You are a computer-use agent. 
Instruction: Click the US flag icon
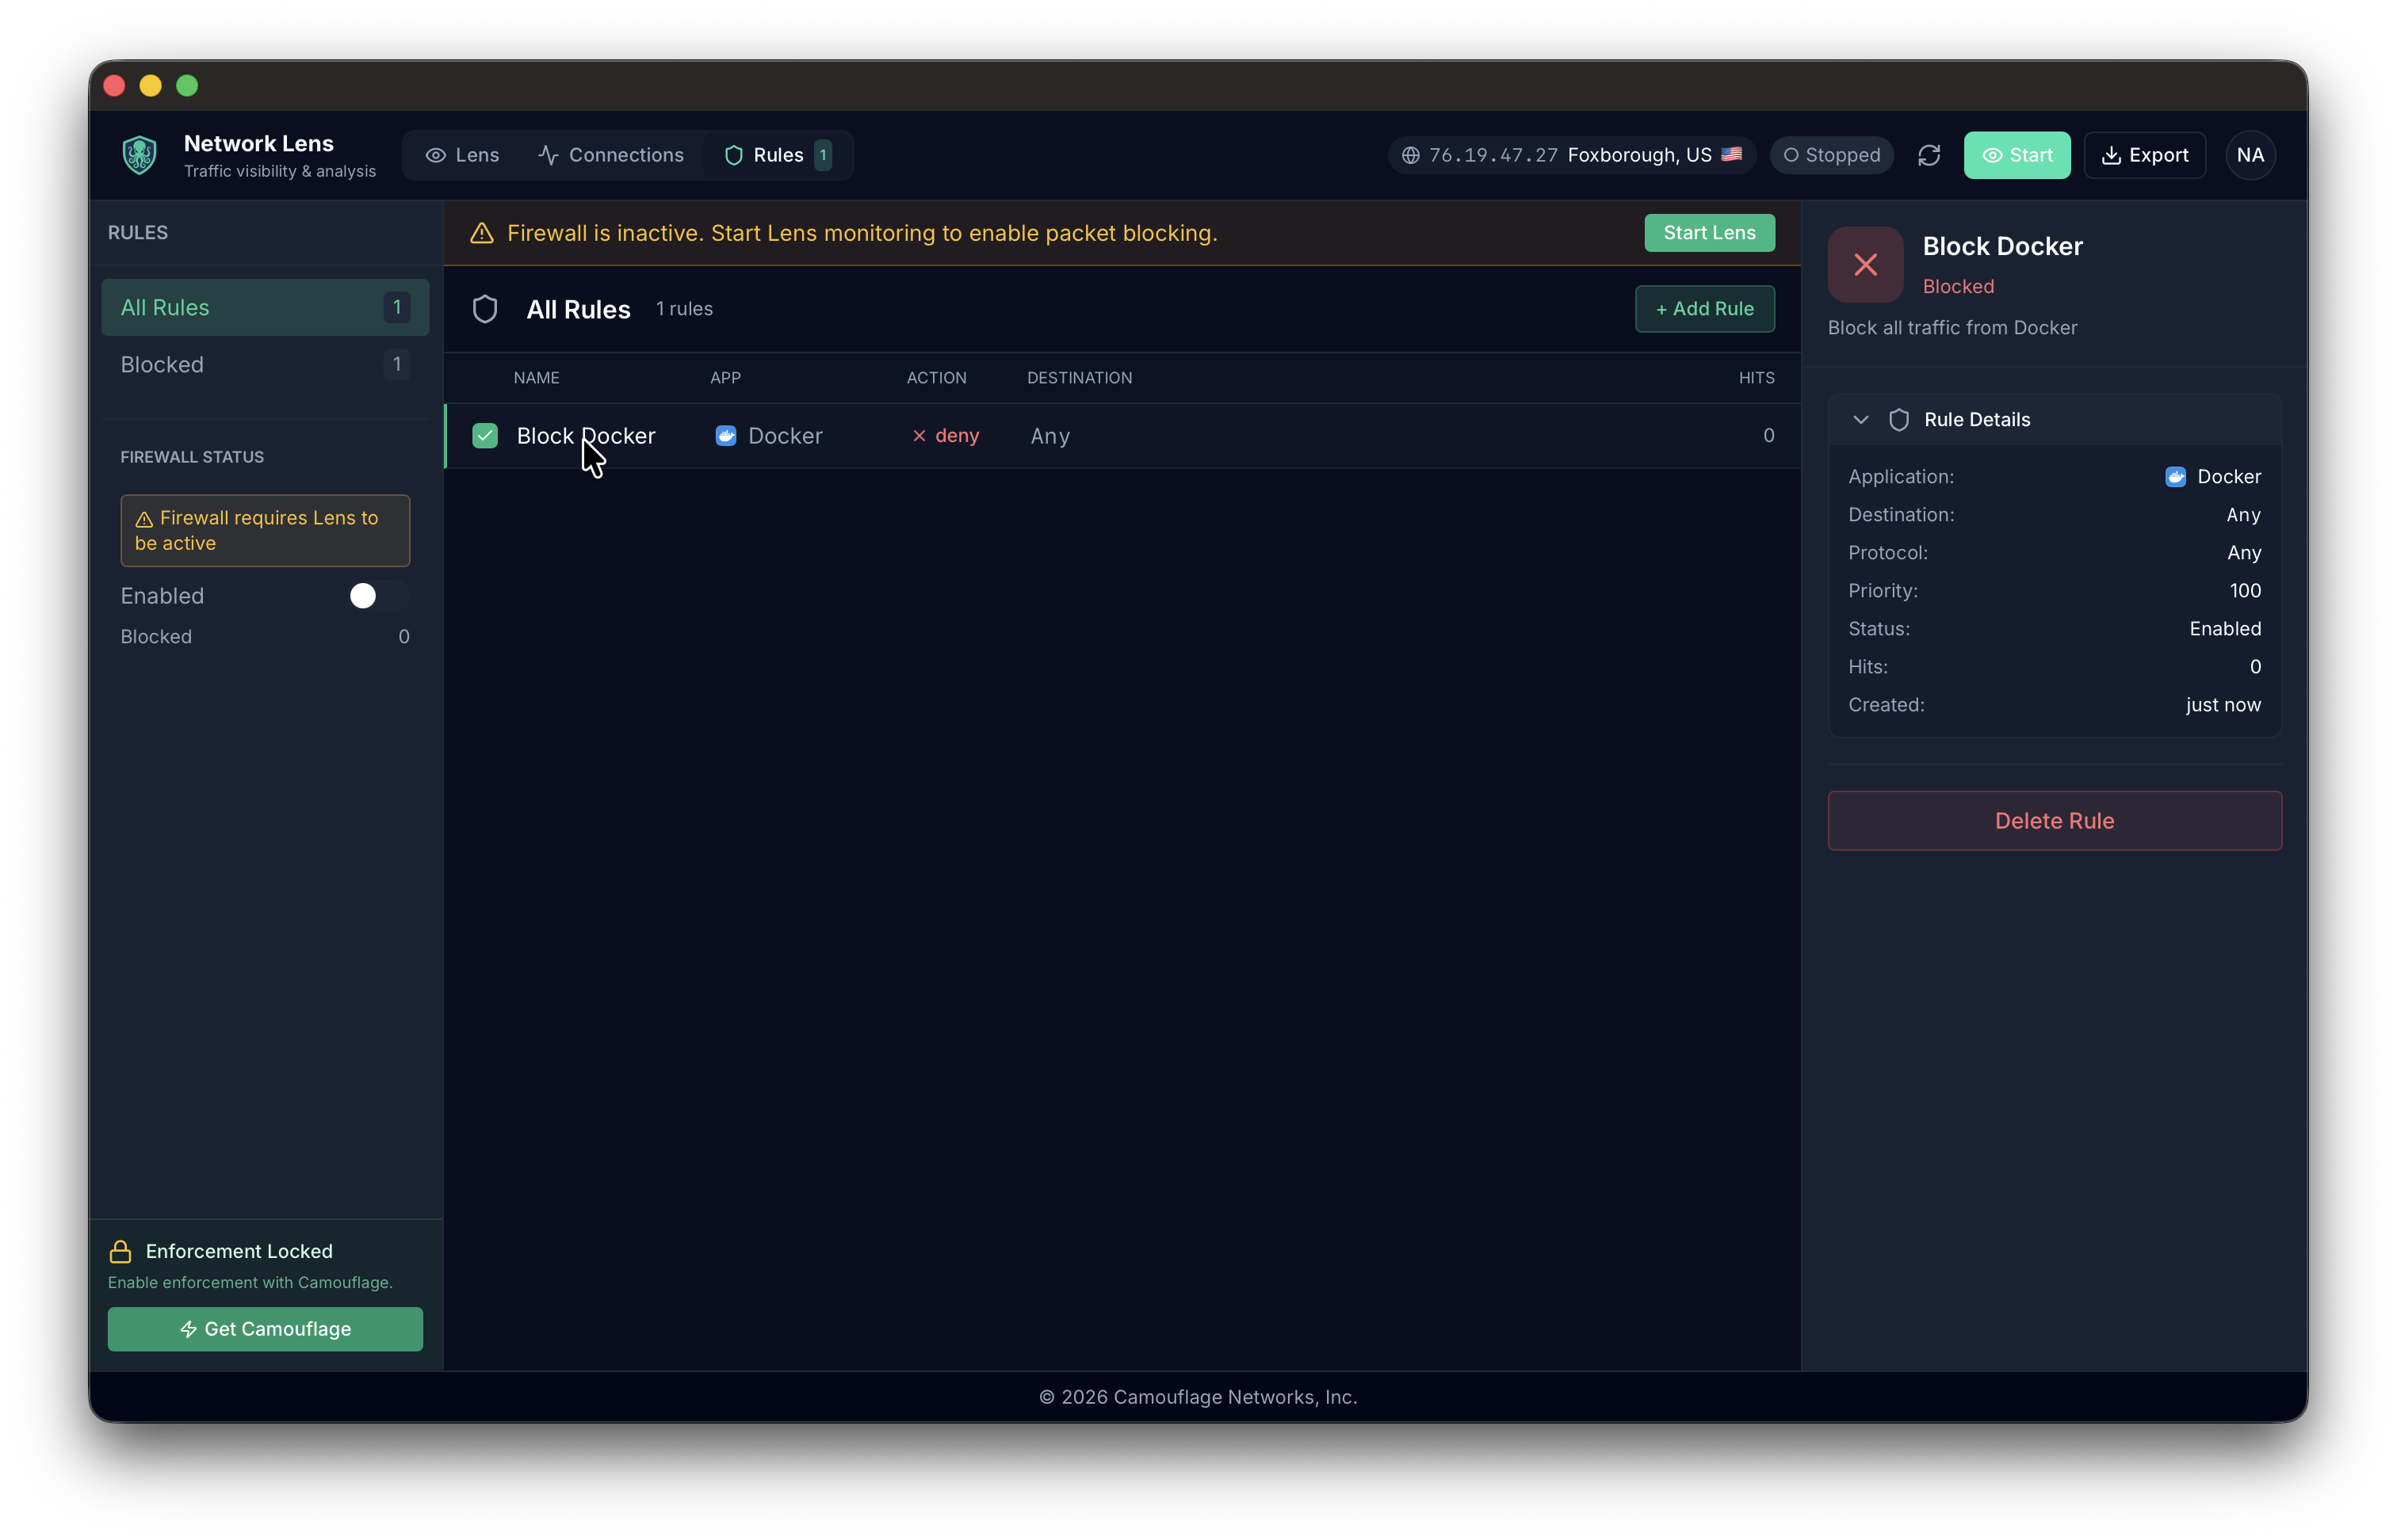click(1732, 154)
